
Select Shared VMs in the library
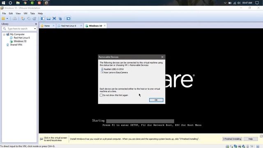[16, 45]
